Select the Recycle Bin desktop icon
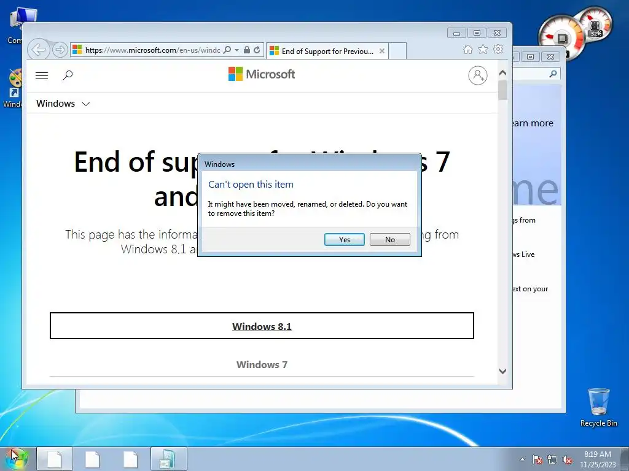Screen dimensions: 629x471 click(598, 407)
